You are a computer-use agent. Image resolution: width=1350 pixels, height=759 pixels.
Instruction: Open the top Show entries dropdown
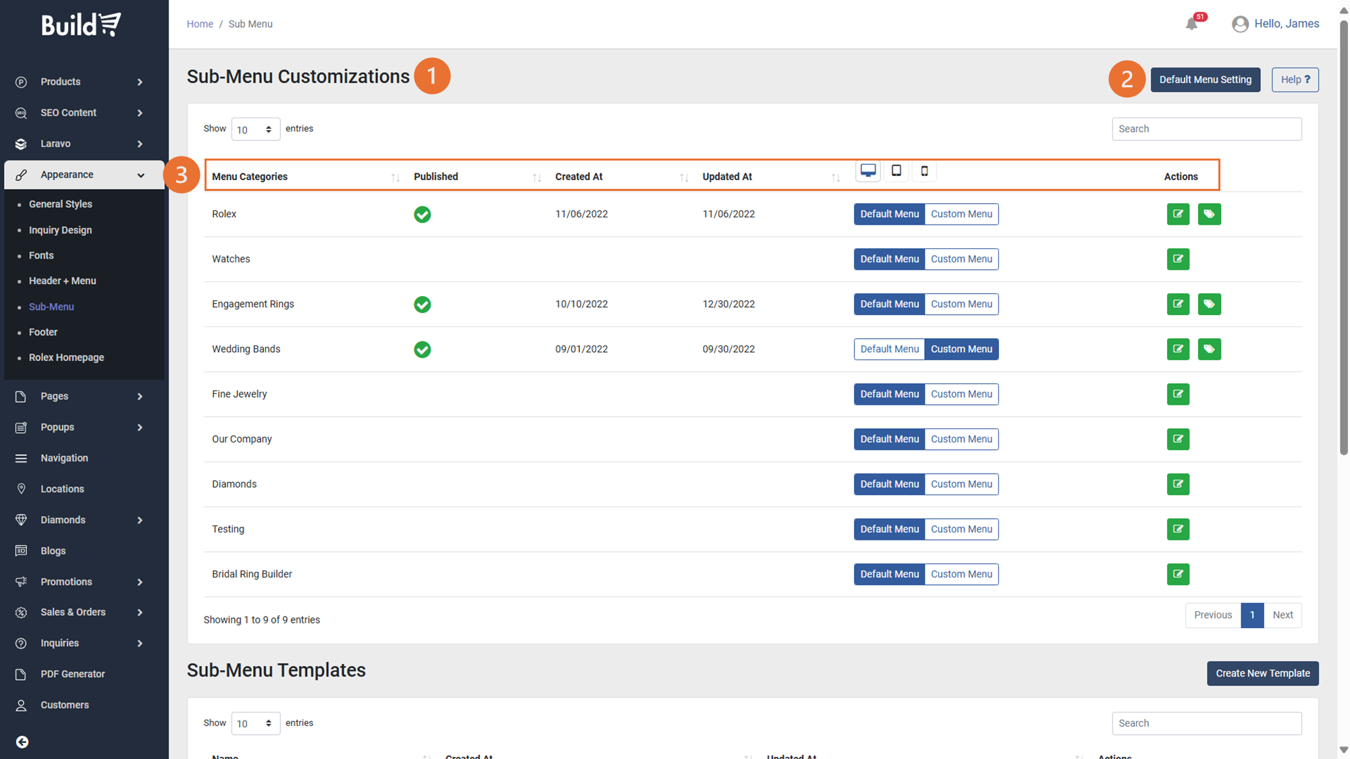(x=255, y=129)
